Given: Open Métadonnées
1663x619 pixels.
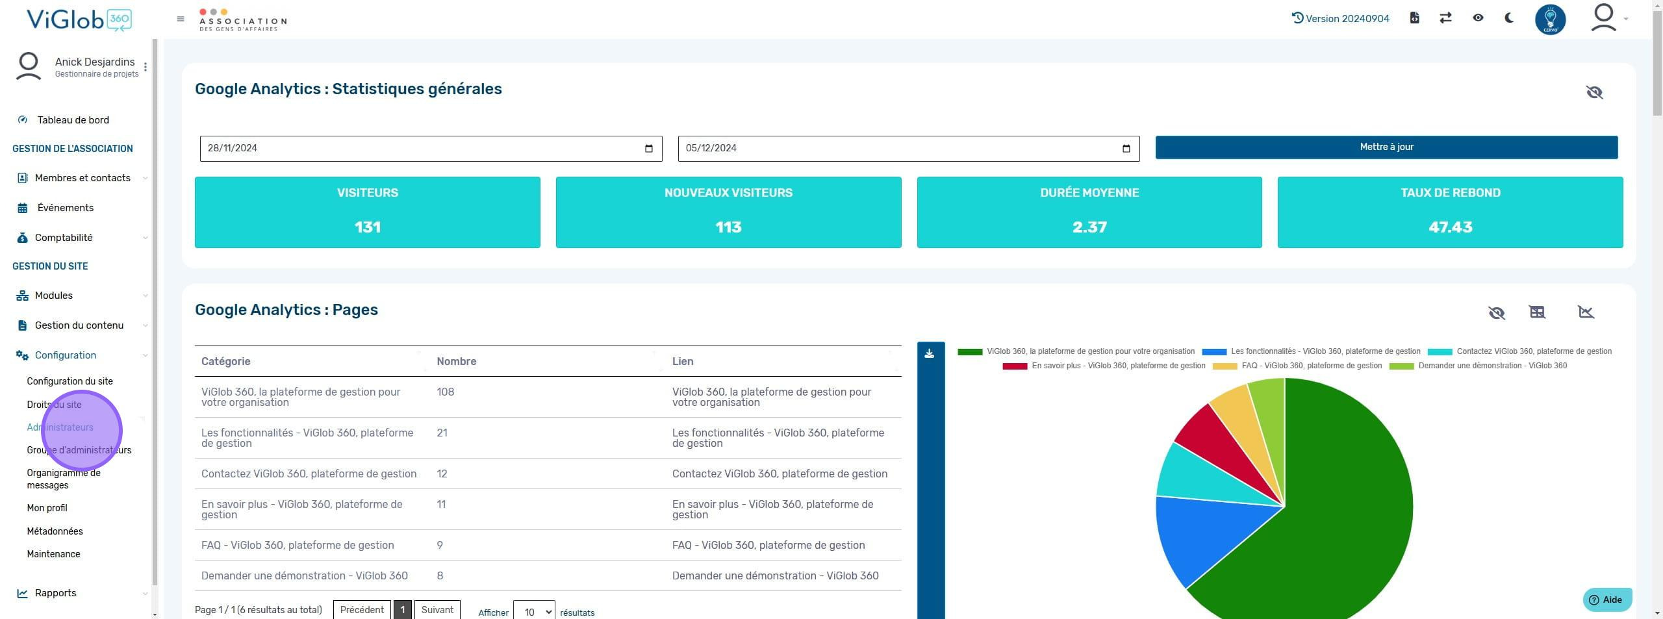Looking at the screenshot, I should point(55,531).
